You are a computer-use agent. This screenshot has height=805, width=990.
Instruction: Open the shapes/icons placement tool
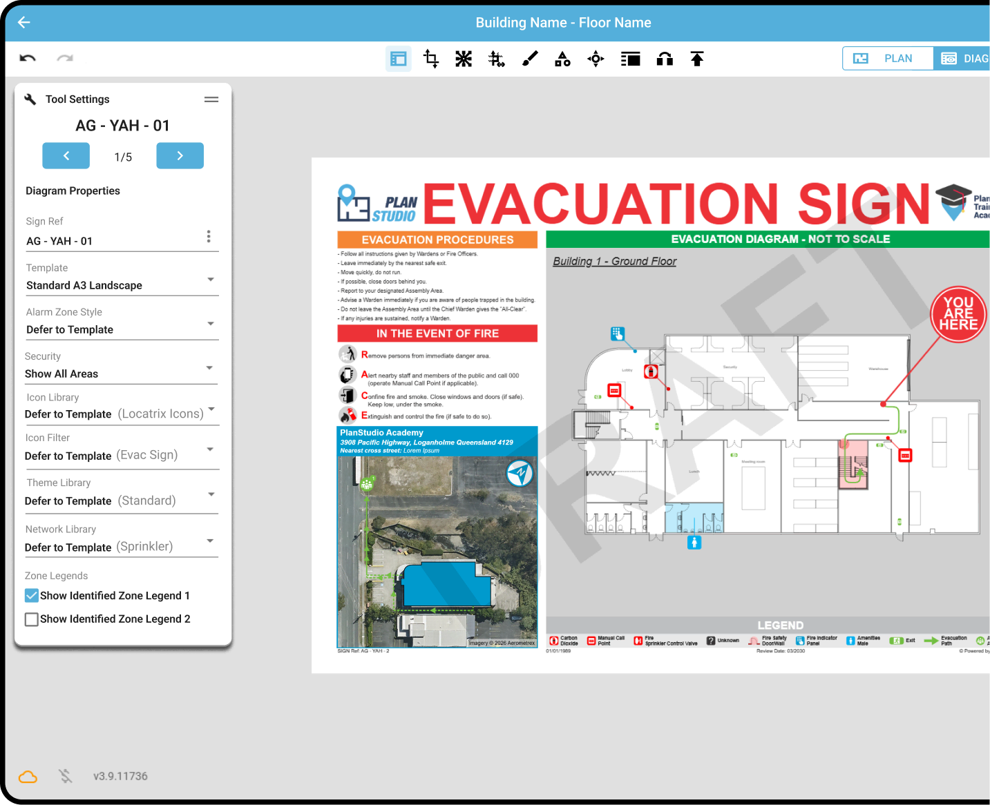pyautogui.click(x=562, y=59)
